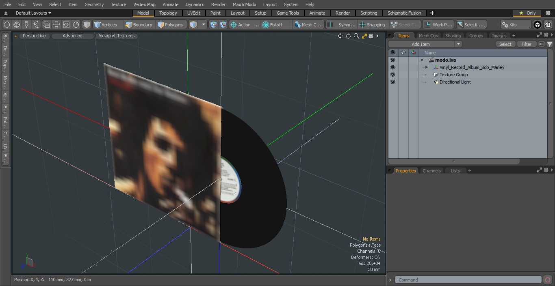Open viewport settings gear icon
Image resolution: width=555 pixels, height=286 pixels.
click(x=371, y=36)
